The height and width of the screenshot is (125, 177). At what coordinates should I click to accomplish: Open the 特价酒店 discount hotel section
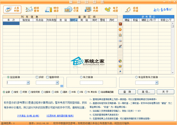pos(52,9)
